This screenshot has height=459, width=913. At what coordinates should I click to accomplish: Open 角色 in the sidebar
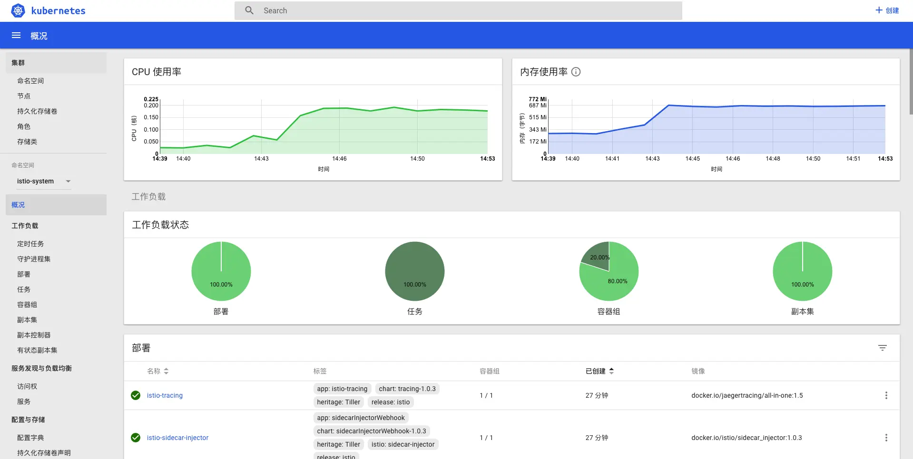24,126
